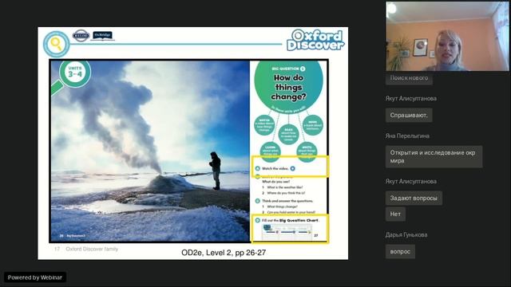This screenshot has width=511, height=287.
Task: Click the Oxford Discover logo
Action: 315,40
